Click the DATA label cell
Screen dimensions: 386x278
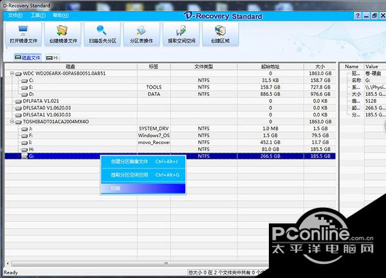pos(154,94)
